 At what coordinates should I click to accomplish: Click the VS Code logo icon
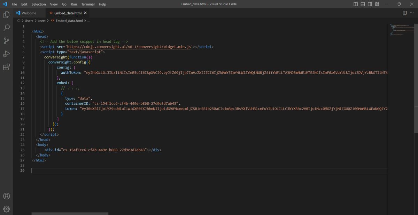point(5,4)
